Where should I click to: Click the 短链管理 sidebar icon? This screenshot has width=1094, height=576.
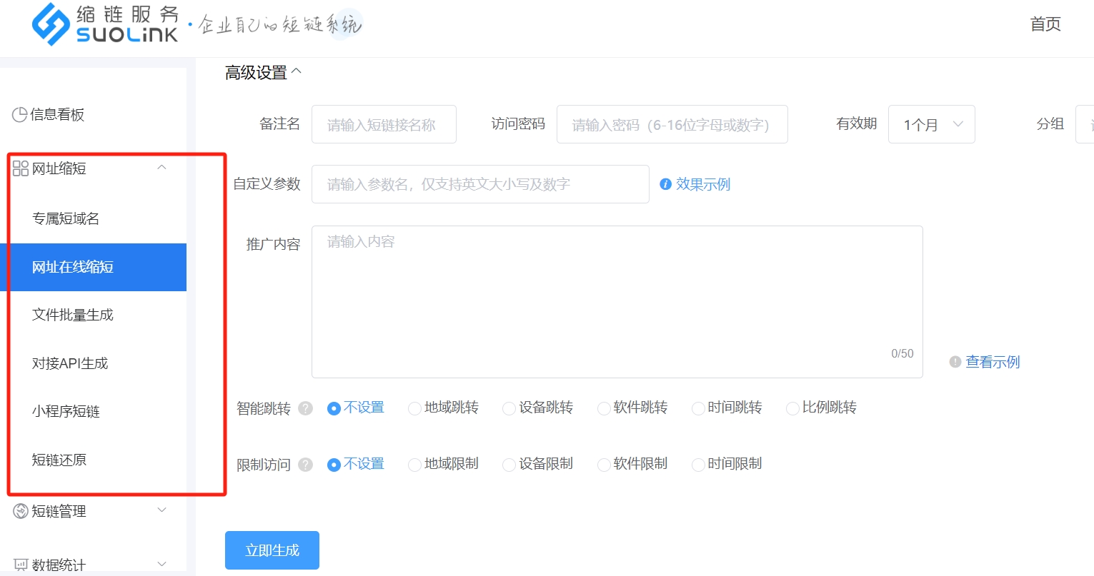(x=21, y=511)
